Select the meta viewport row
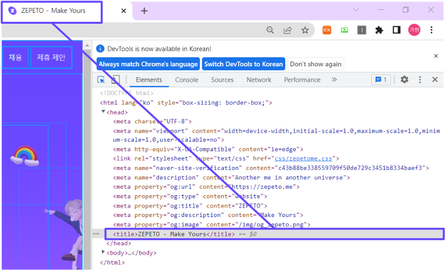 [x=276, y=135]
